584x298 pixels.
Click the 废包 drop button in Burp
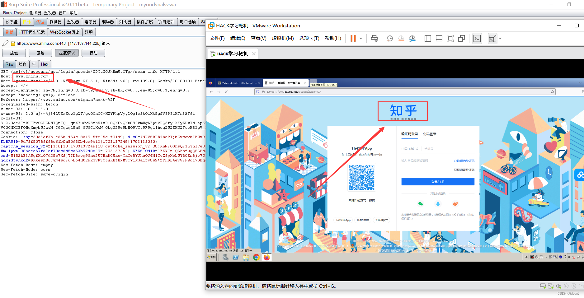click(40, 53)
